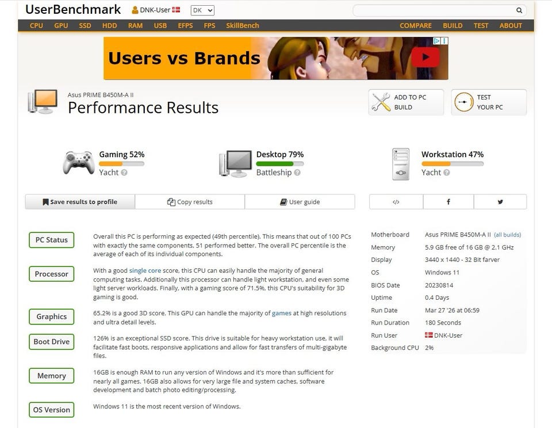Open the DK country dropdown

(x=202, y=10)
